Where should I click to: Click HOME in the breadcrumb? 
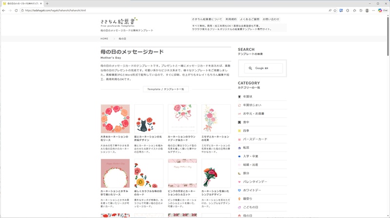pyautogui.click(x=104, y=39)
